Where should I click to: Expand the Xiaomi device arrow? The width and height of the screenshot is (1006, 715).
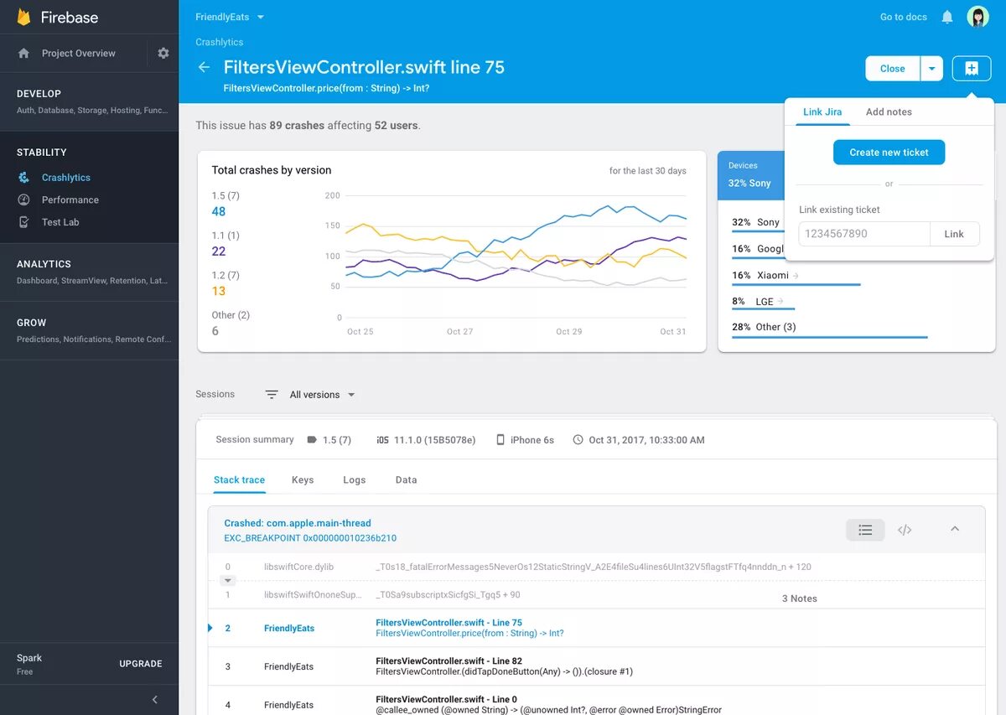[x=796, y=275]
